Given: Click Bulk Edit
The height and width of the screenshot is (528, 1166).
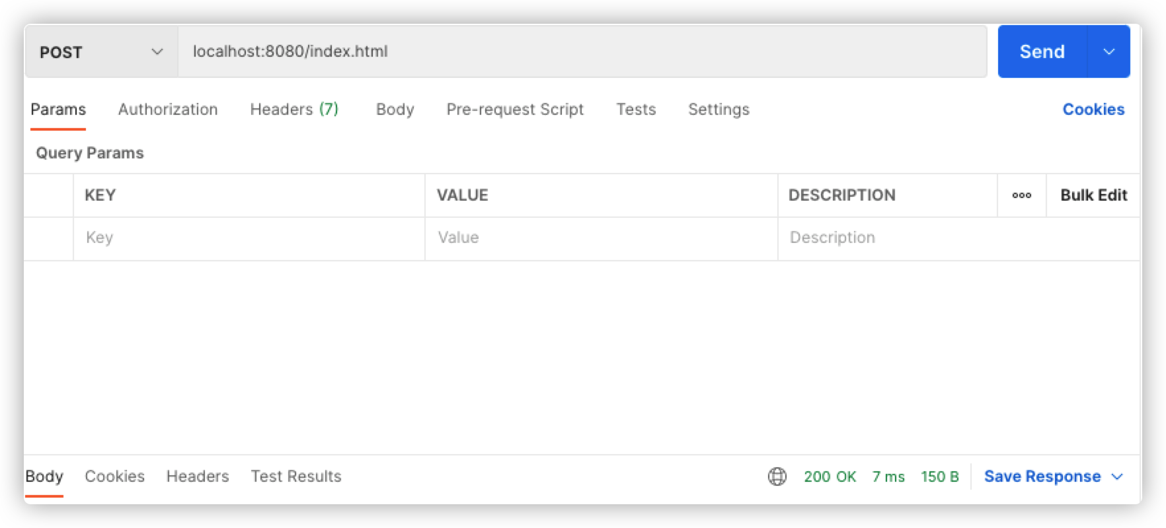Looking at the screenshot, I should tap(1093, 195).
